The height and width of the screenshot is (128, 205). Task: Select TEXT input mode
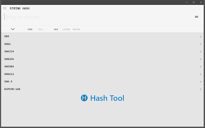click(x=30, y=29)
